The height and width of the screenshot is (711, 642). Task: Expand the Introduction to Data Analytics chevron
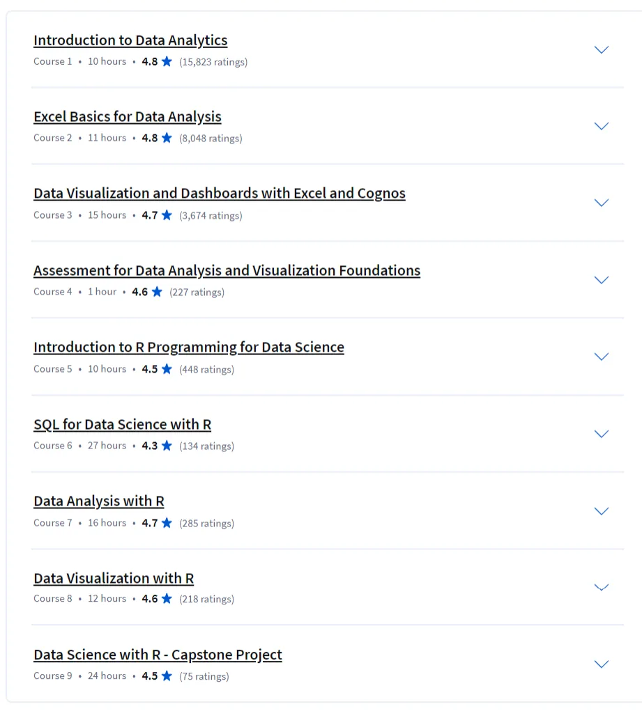601,49
